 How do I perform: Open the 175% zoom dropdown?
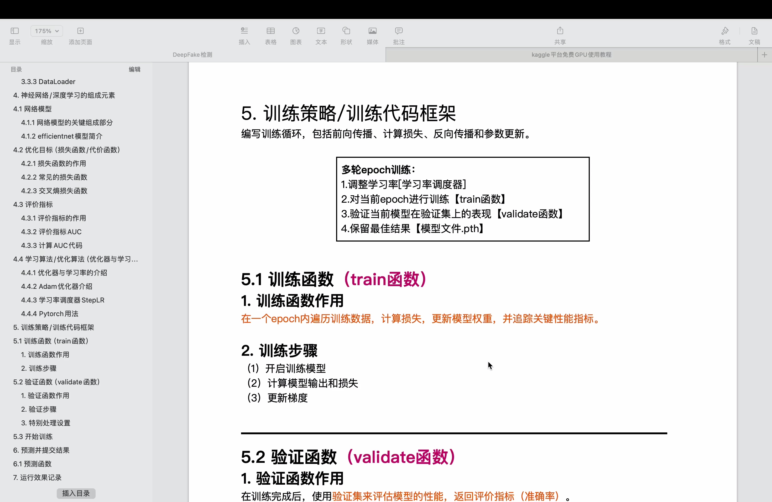point(46,30)
